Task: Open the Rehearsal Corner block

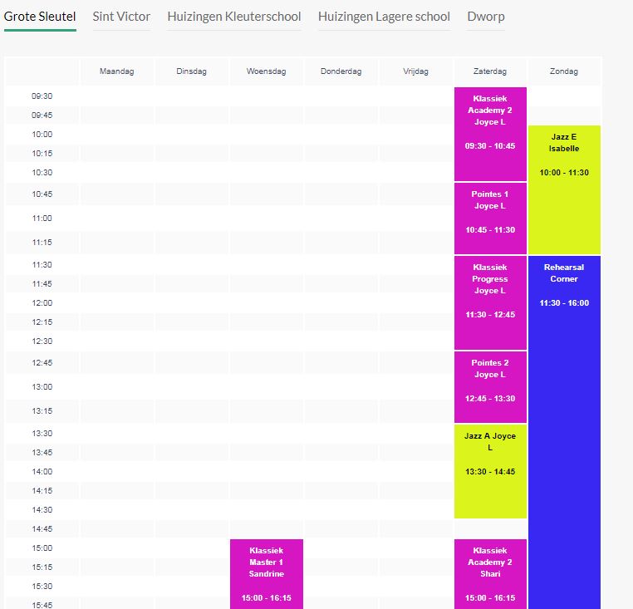Action: [x=564, y=432]
